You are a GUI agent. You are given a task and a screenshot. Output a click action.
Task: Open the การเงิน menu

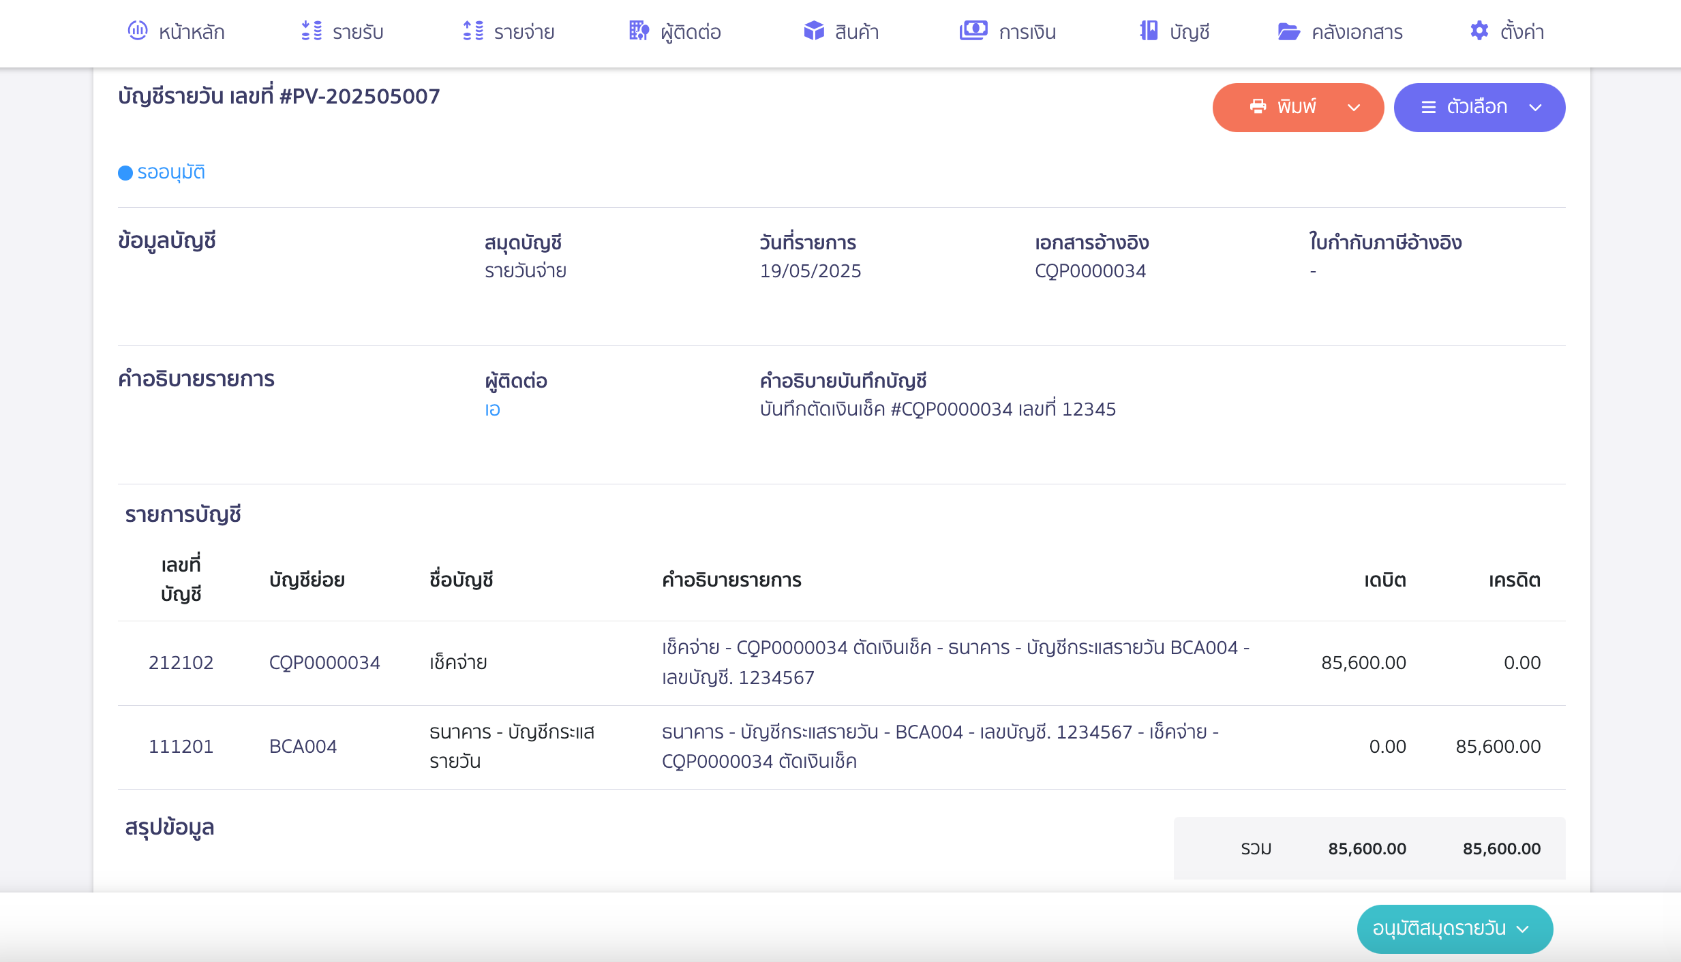coord(1027,32)
